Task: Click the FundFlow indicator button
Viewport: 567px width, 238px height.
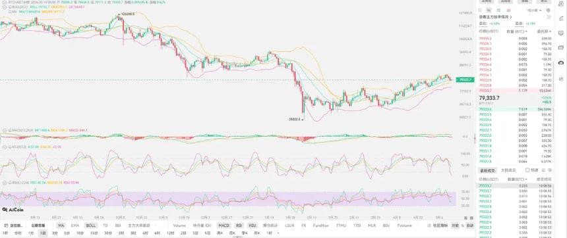Action: [320, 226]
